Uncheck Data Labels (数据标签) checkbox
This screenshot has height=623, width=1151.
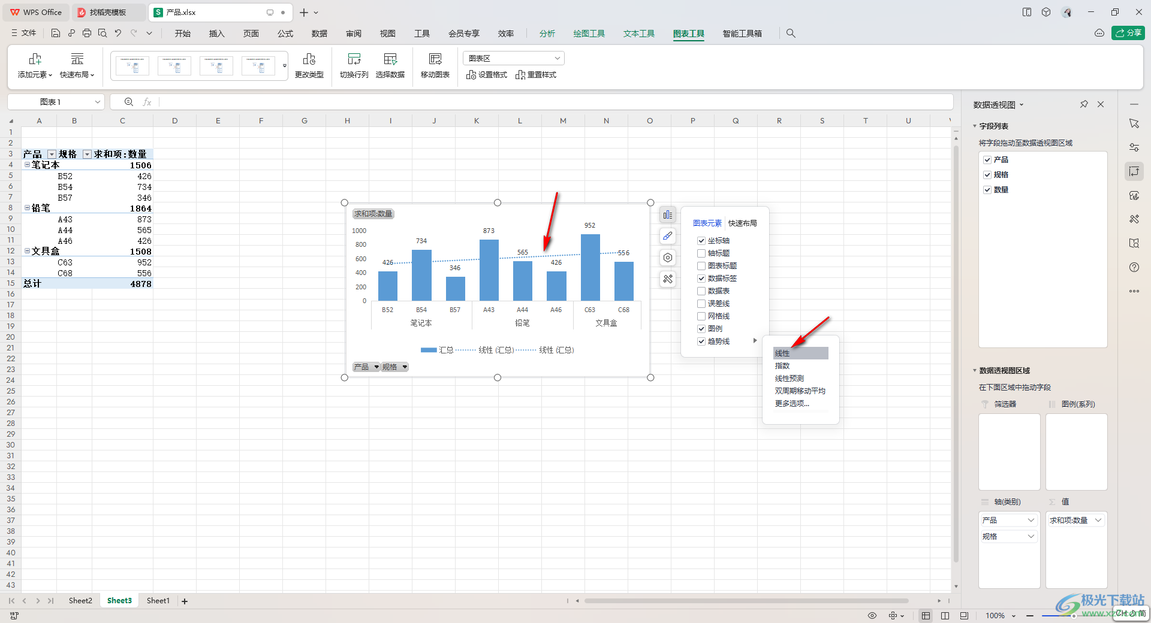pyautogui.click(x=701, y=279)
